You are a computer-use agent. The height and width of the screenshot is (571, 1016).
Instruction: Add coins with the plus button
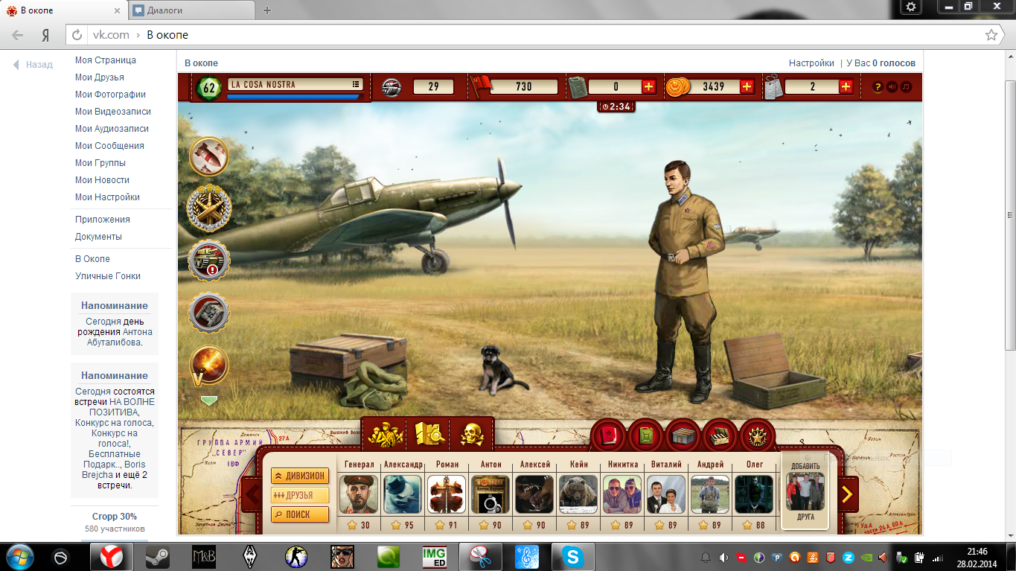point(747,87)
